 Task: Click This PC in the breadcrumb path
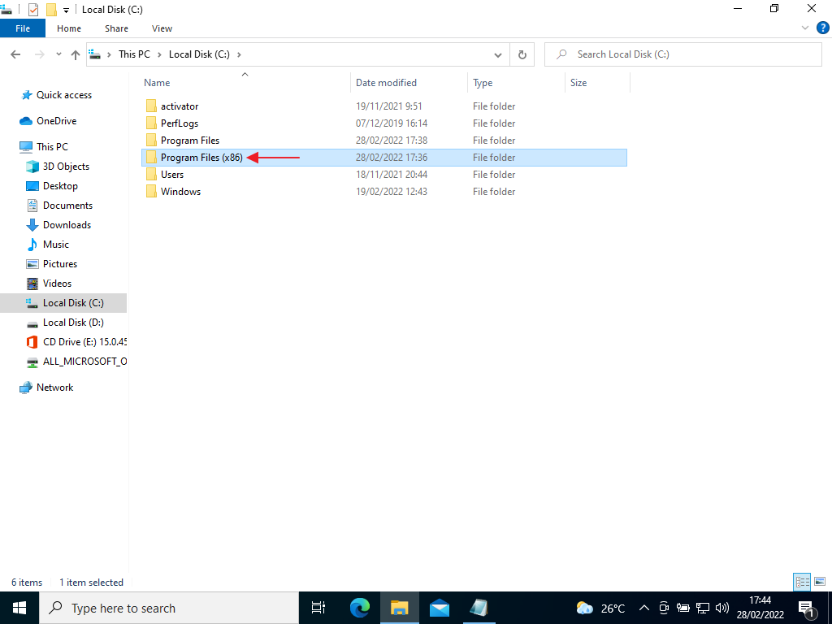133,54
